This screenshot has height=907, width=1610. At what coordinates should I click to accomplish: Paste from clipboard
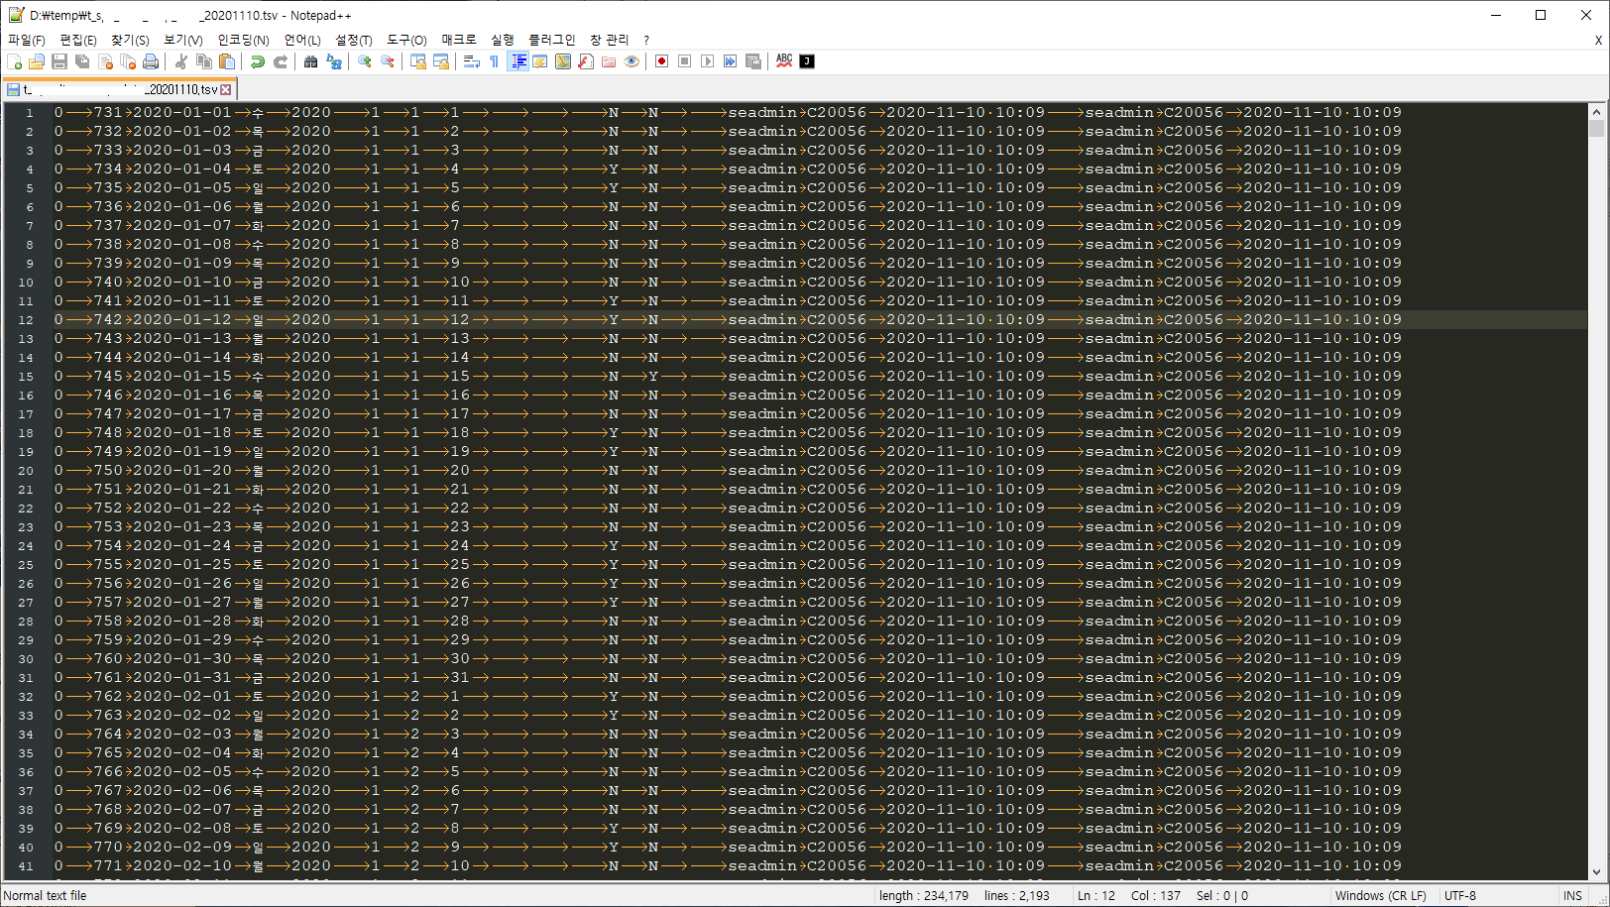click(227, 61)
